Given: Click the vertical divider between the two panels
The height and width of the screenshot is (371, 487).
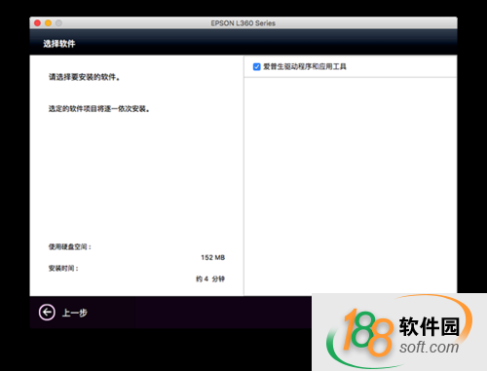Looking at the screenshot, I should pos(243,175).
